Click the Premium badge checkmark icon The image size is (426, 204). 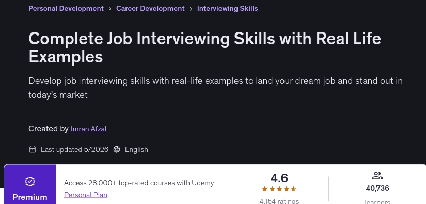[x=30, y=181]
